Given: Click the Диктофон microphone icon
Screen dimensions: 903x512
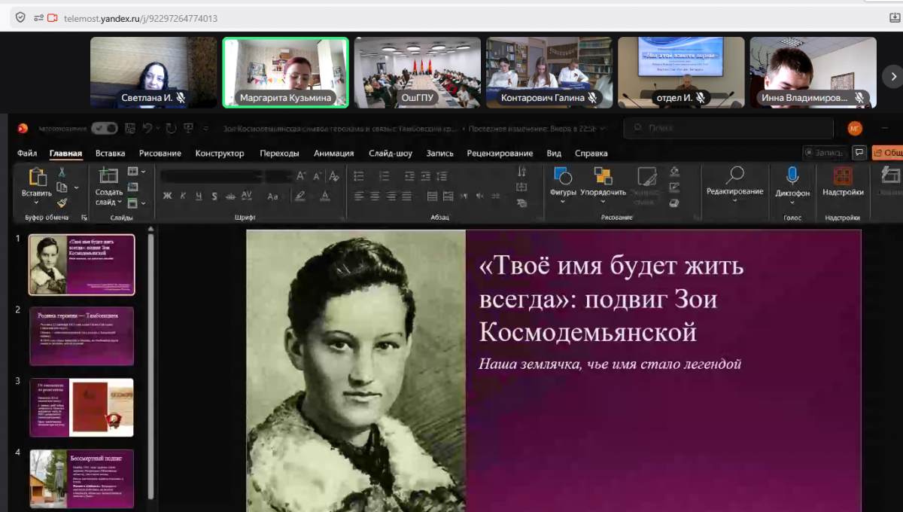Looking at the screenshot, I should point(792,176).
